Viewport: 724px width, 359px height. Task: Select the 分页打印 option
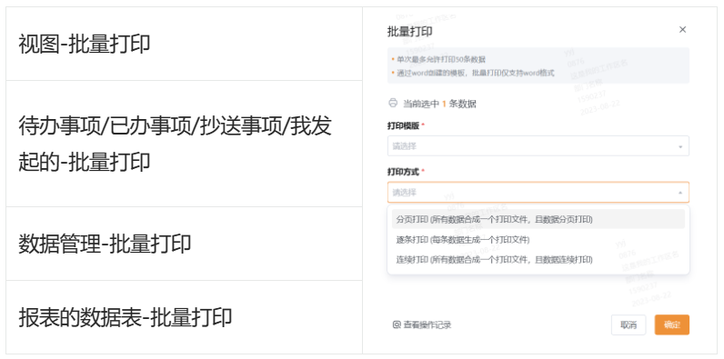(x=538, y=219)
